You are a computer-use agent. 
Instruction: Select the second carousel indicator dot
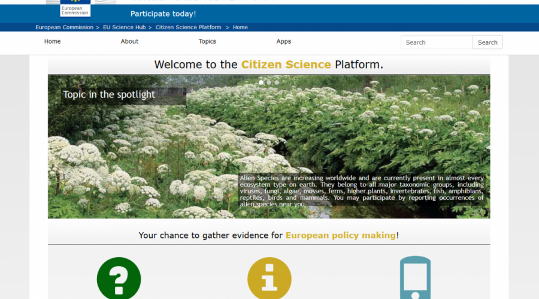[x=269, y=83]
